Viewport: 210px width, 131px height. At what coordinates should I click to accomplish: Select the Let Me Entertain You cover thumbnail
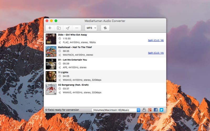point(51,64)
